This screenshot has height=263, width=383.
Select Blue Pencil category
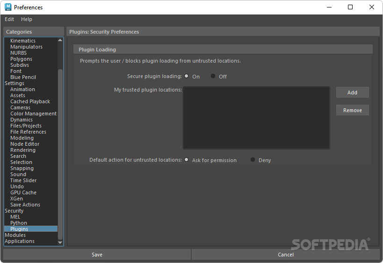[x=23, y=78]
